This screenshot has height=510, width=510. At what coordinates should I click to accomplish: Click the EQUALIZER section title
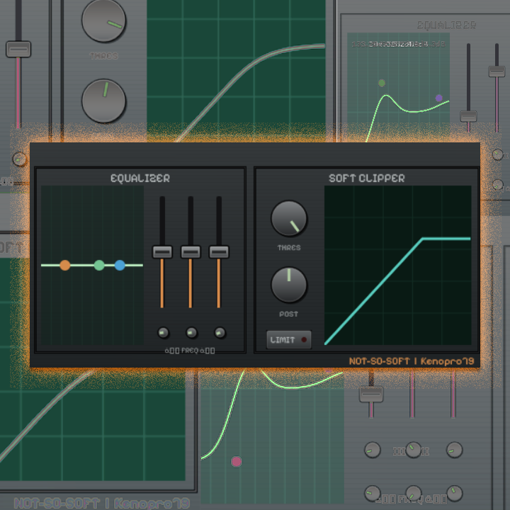pyautogui.click(x=140, y=178)
